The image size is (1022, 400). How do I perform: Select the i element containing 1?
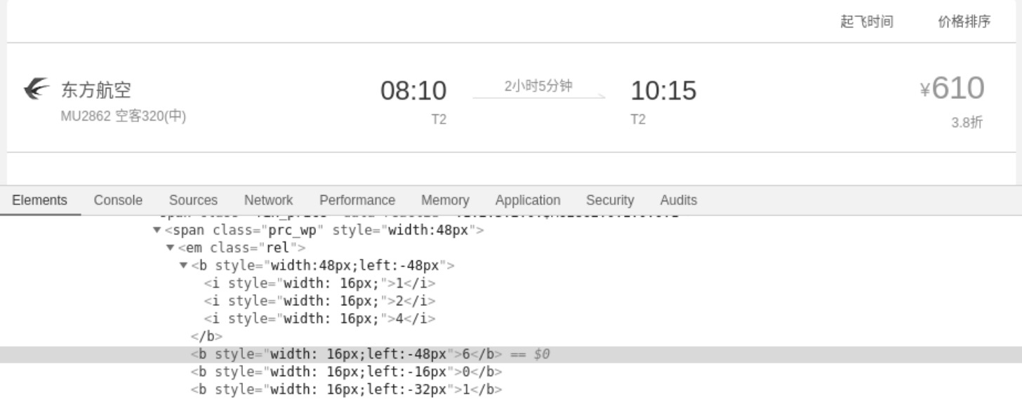pyautogui.click(x=319, y=284)
